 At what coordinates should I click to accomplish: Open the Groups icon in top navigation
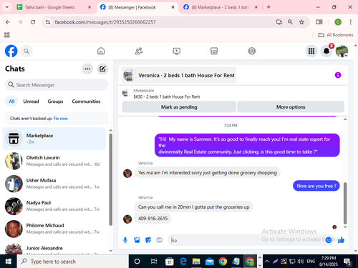point(252,51)
